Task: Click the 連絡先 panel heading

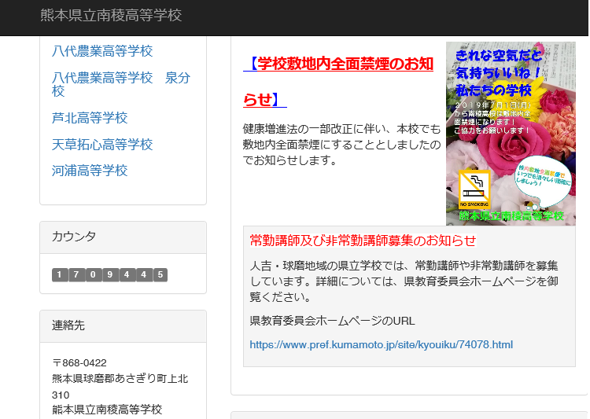Action: [68, 325]
